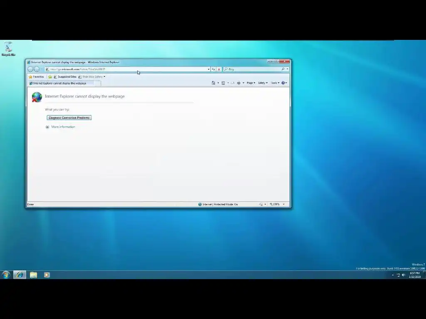Viewport: 426px width, 319px height.
Task: Click the network icon in system tray
Action: tap(398, 275)
